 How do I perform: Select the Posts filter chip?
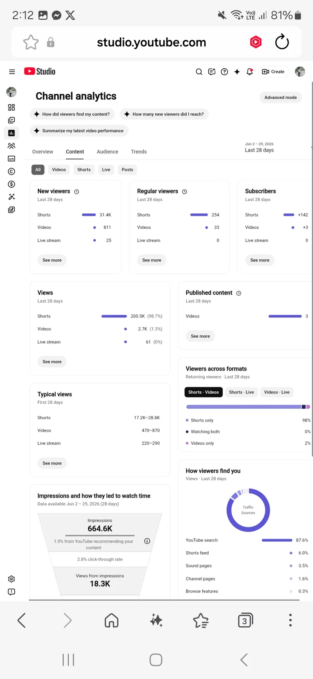coord(127,170)
